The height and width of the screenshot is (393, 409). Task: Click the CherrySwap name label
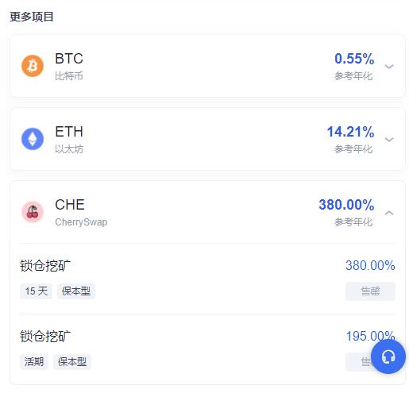[x=81, y=222]
